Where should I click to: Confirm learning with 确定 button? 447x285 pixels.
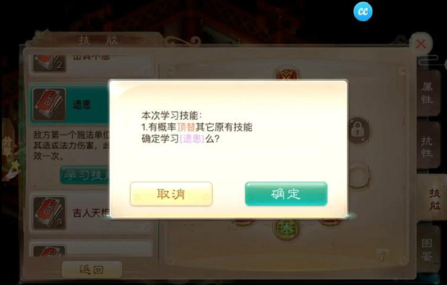click(x=286, y=194)
